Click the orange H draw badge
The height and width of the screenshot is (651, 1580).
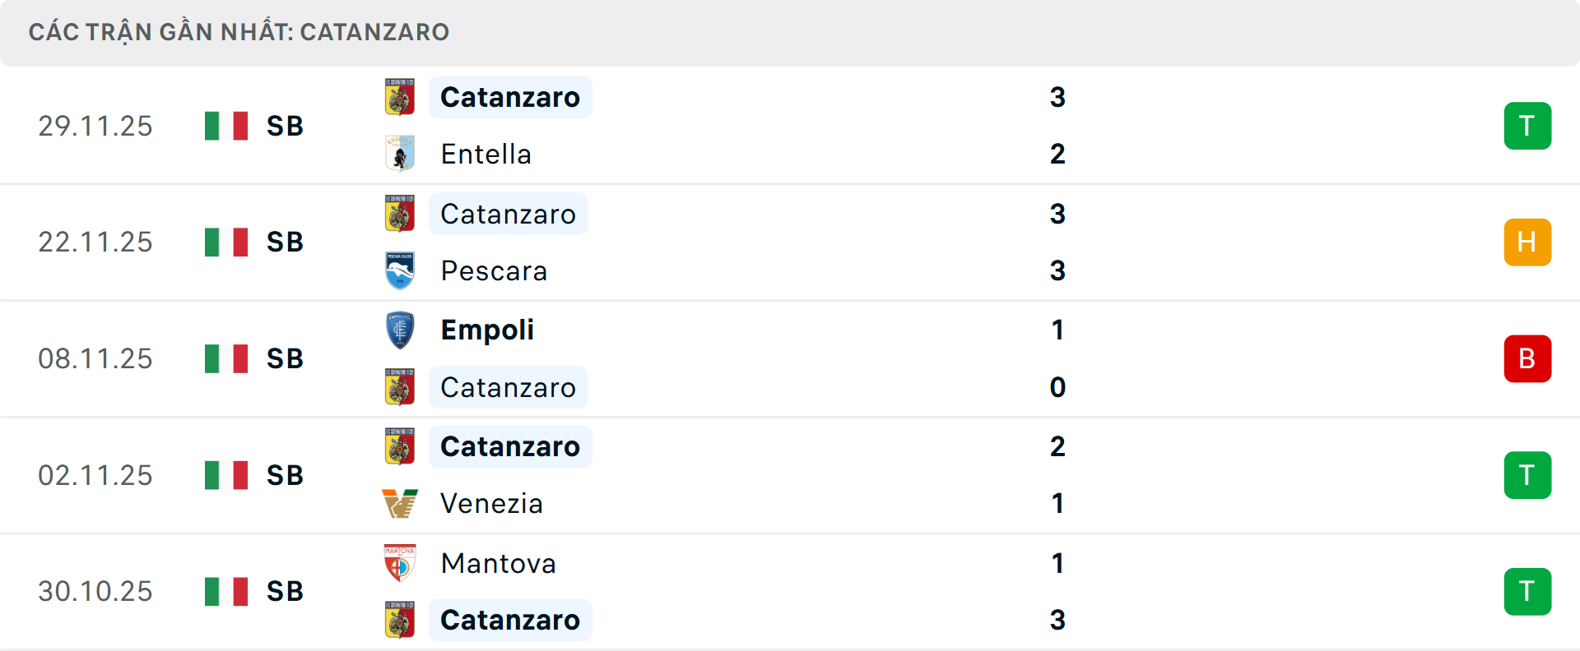pos(1527,242)
